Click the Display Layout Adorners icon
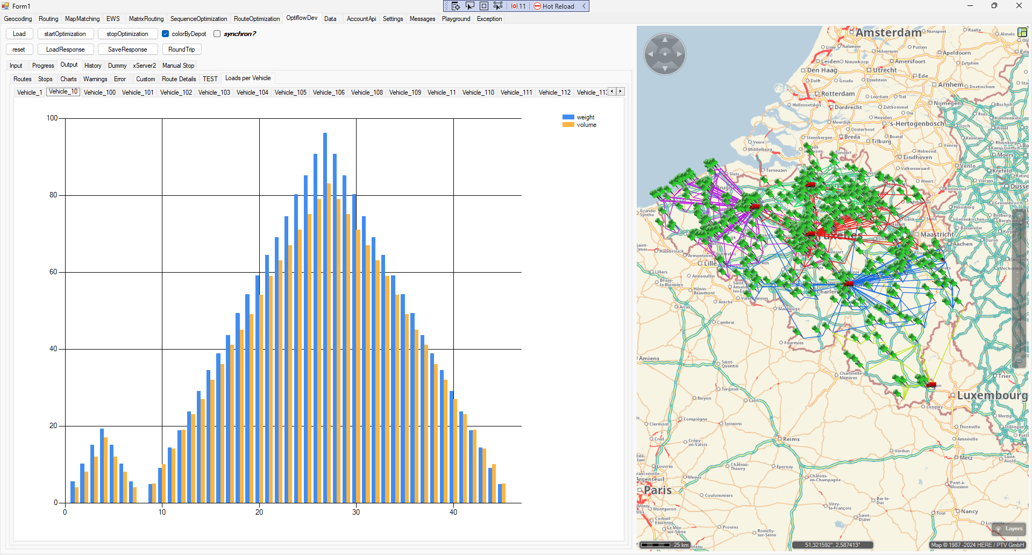 coord(484,6)
